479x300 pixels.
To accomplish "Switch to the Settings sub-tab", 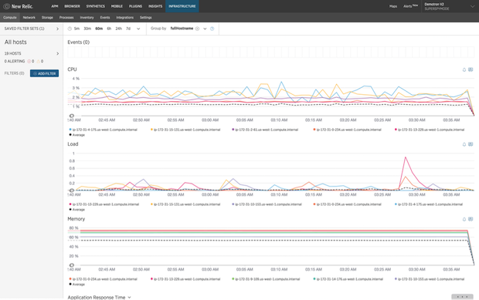I will (146, 18).
